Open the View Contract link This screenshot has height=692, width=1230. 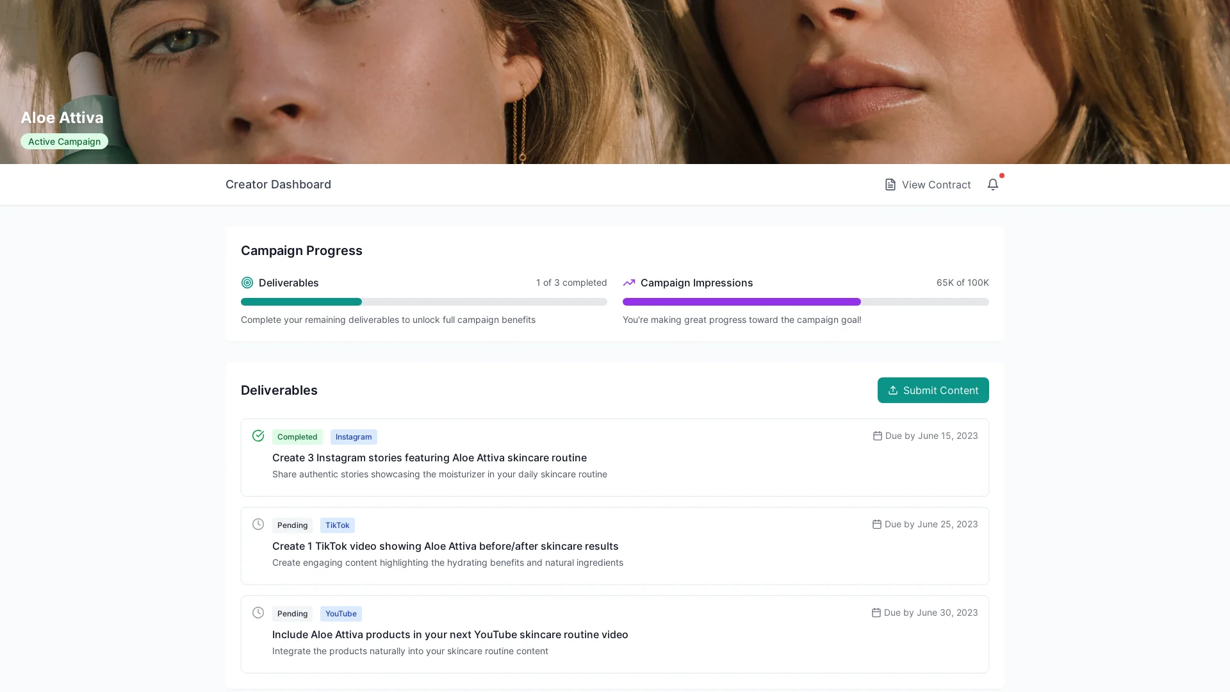click(x=935, y=185)
